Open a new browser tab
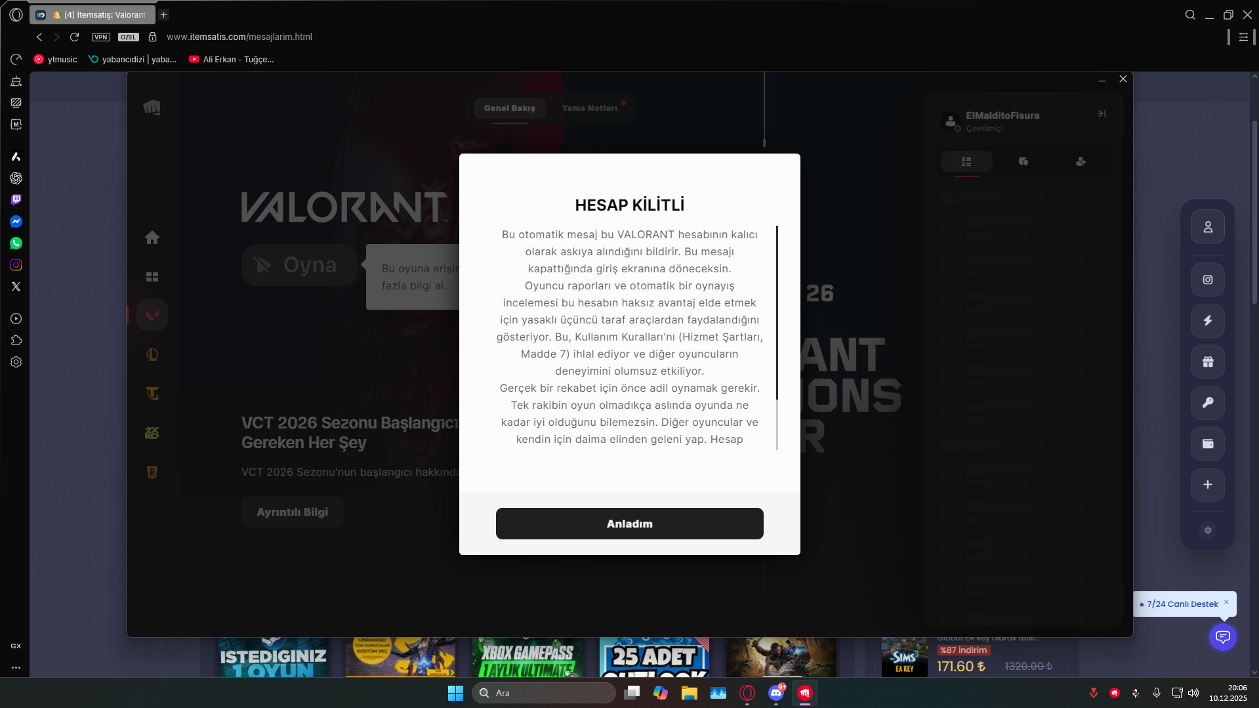The width and height of the screenshot is (1259, 708). point(164,14)
